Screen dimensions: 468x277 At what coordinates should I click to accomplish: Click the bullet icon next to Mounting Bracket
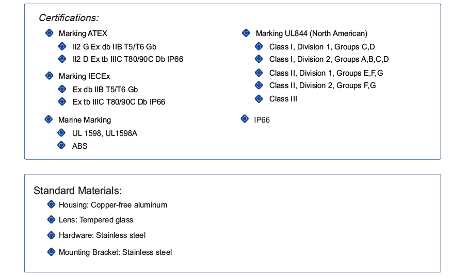click(x=51, y=252)
